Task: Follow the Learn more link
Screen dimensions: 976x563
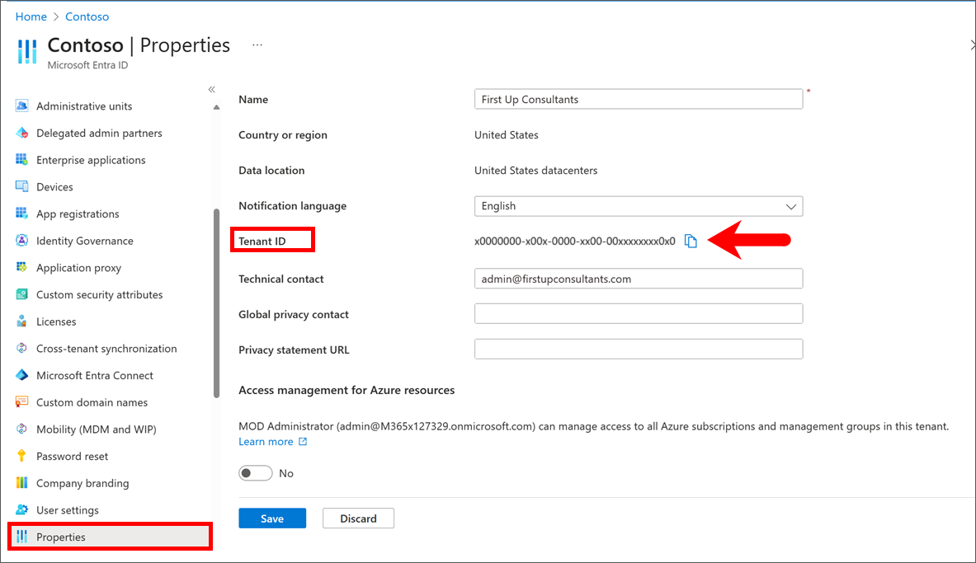Action: tap(266, 442)
